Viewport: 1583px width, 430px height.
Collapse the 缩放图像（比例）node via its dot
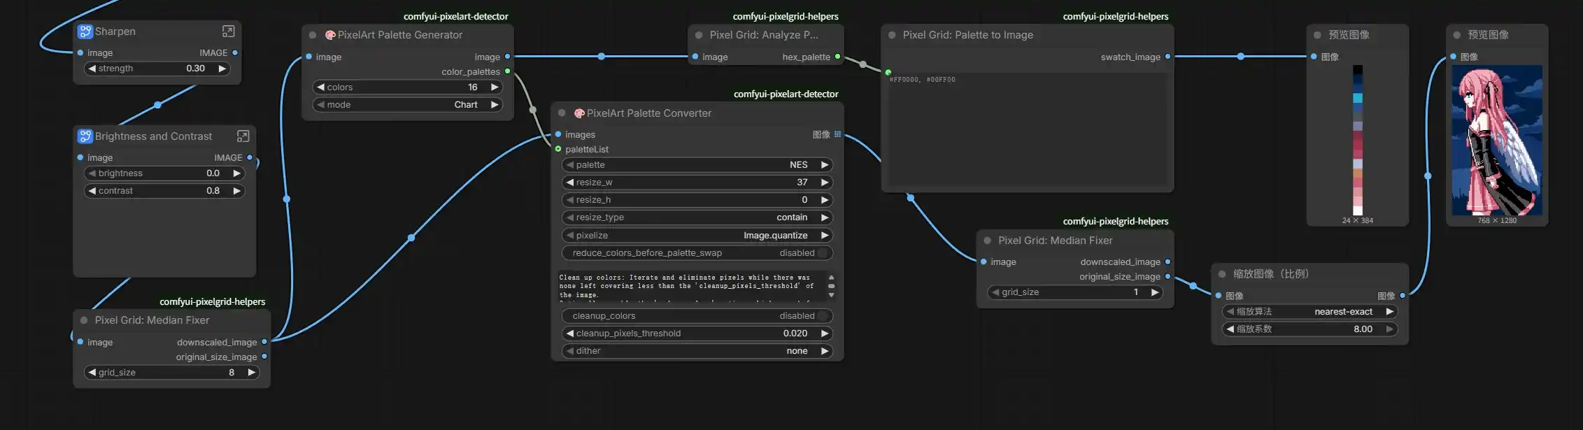[1222, 274]
